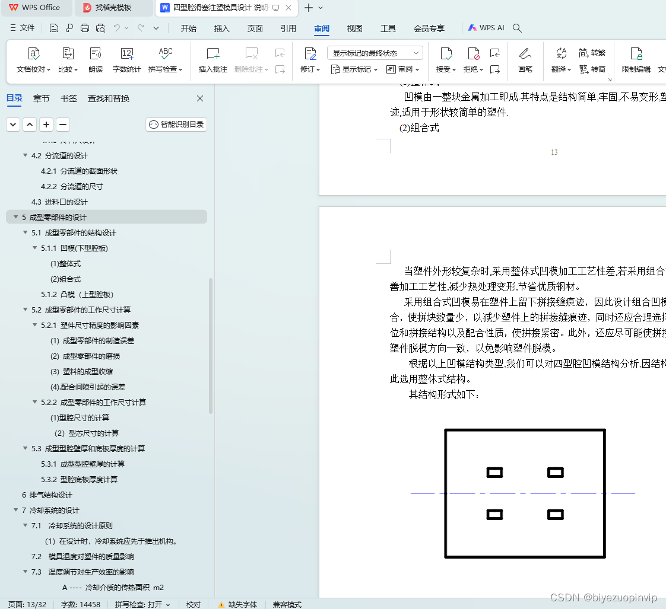This screenshot has width=666, height=609.
Task: Click 校对 in the status bar
Action: (194, 604)
